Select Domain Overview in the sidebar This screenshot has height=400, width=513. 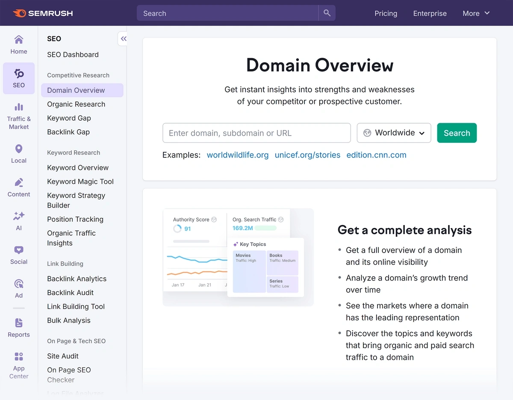pos(82,90)
